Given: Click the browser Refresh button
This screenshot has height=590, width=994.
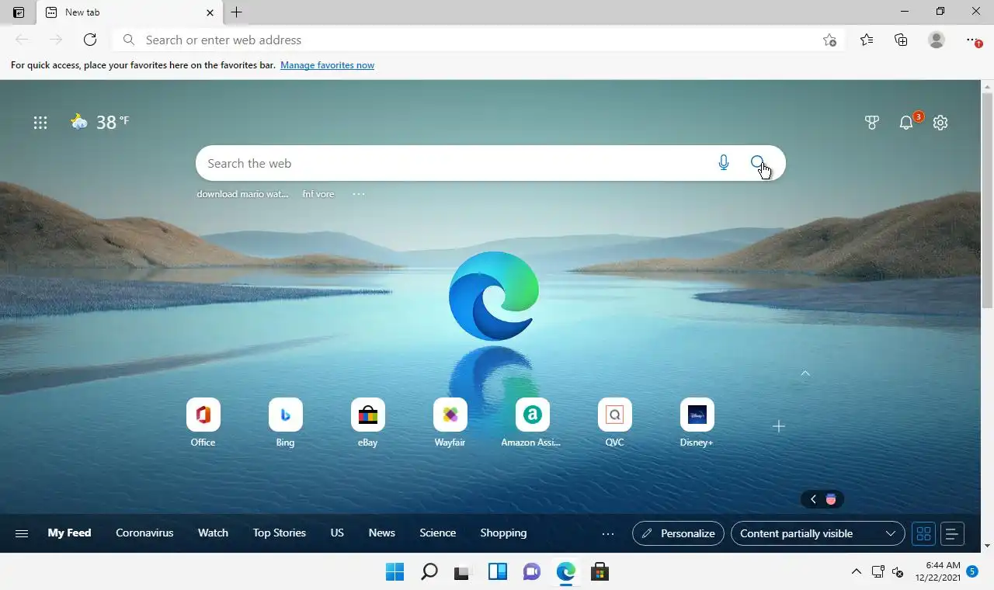Looking at the screenshot, I should (x=90, y=40).
